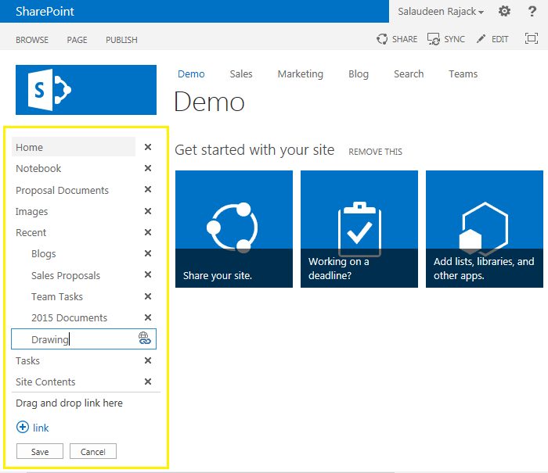Select Blogs under Recent
The height and width of the screenshot is (473, 548).
[44, 254]
